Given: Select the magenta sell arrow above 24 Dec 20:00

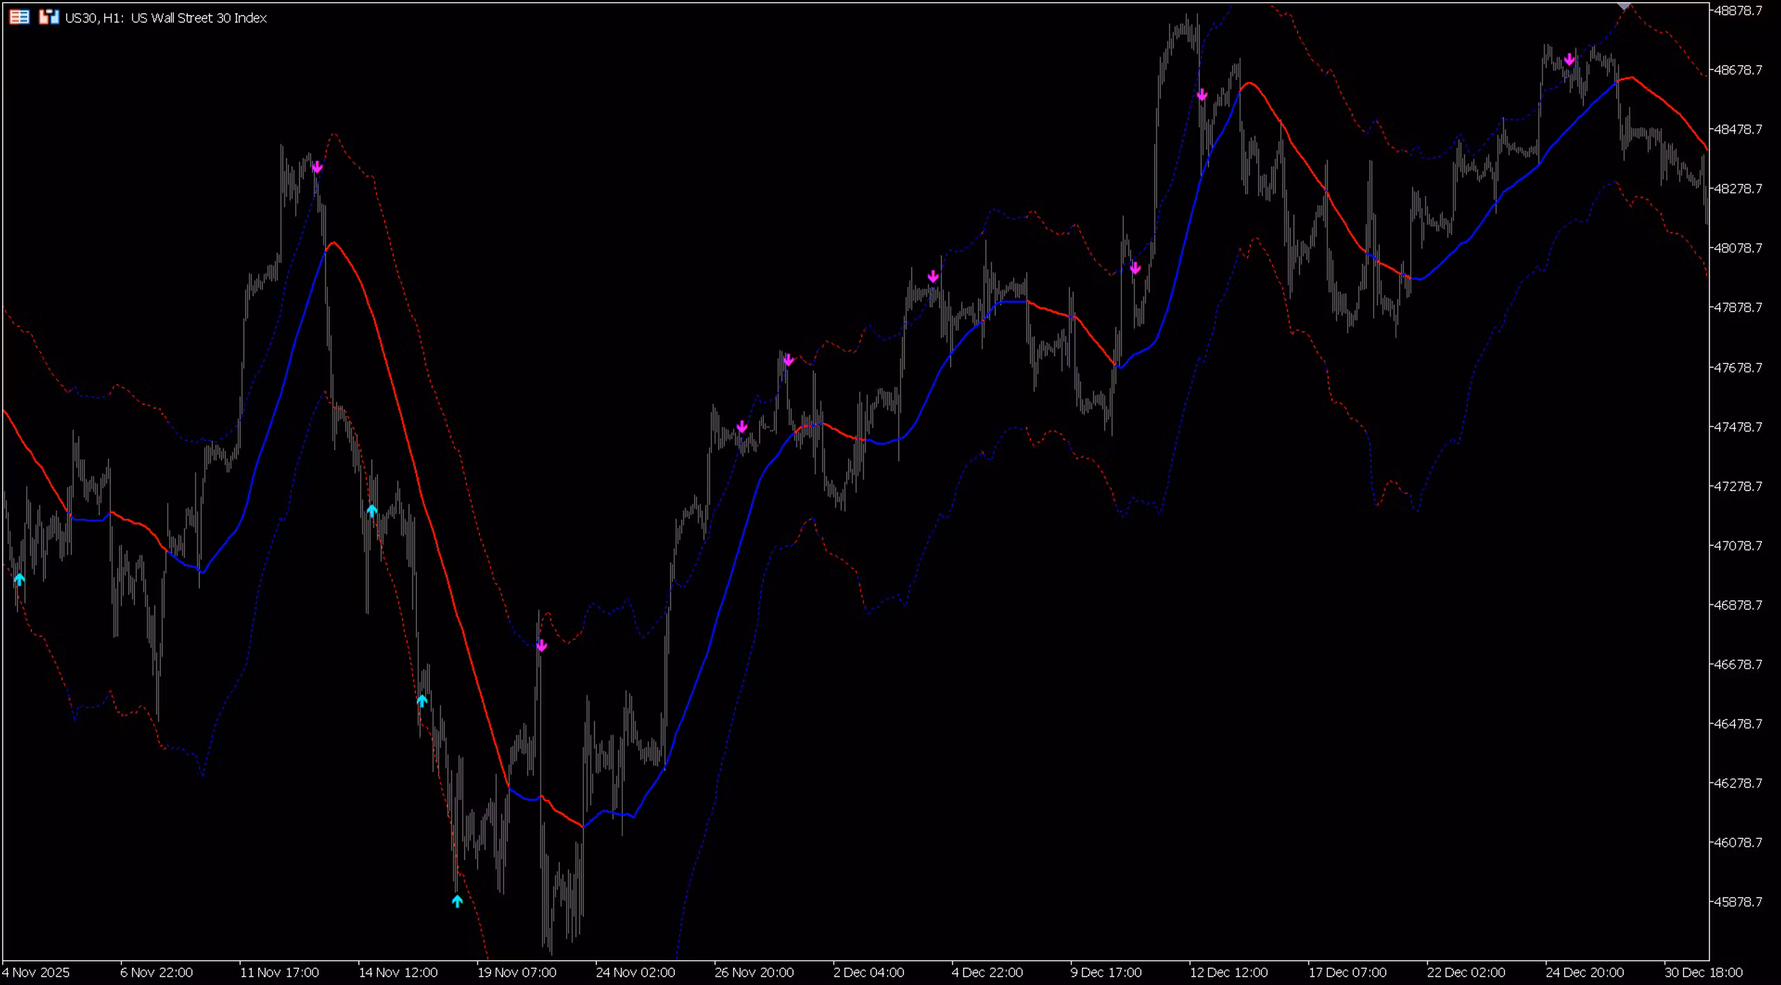Looking at the screenshot, I should 1570,60.
